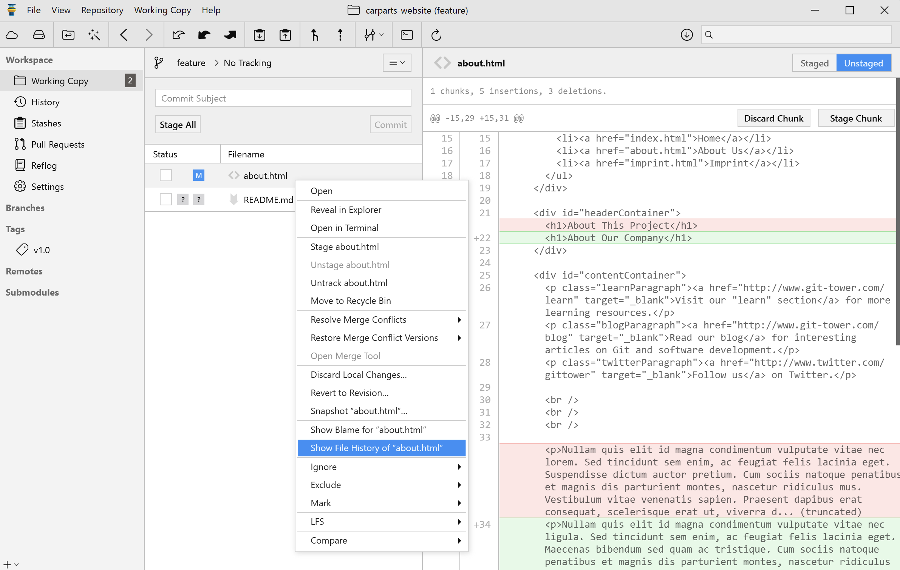Screen dimensions: 900x570
Task: Click the Apply stash toolbar icon
Action: click(285, 35)
